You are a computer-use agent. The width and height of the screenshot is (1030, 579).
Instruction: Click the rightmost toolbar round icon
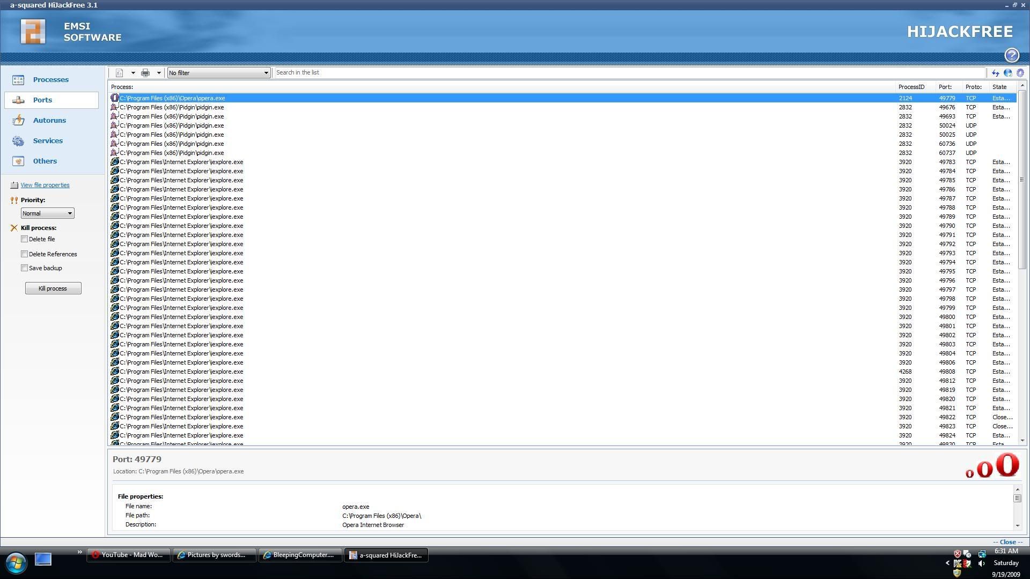[x=1020, y=73]
